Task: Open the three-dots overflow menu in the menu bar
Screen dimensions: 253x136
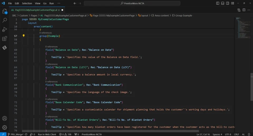Action: [x=59, y=3]
